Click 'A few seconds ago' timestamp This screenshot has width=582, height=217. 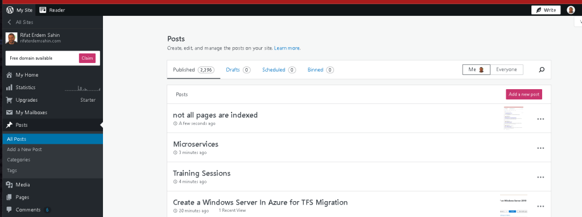pyautogui.click(x=197, y=123)
